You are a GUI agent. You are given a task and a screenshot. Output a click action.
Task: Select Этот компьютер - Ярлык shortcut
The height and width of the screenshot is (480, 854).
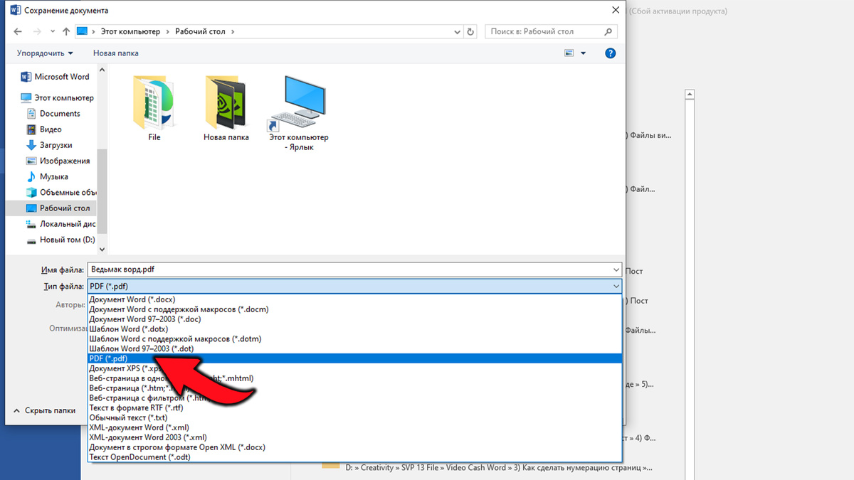[x=299, y=114]
